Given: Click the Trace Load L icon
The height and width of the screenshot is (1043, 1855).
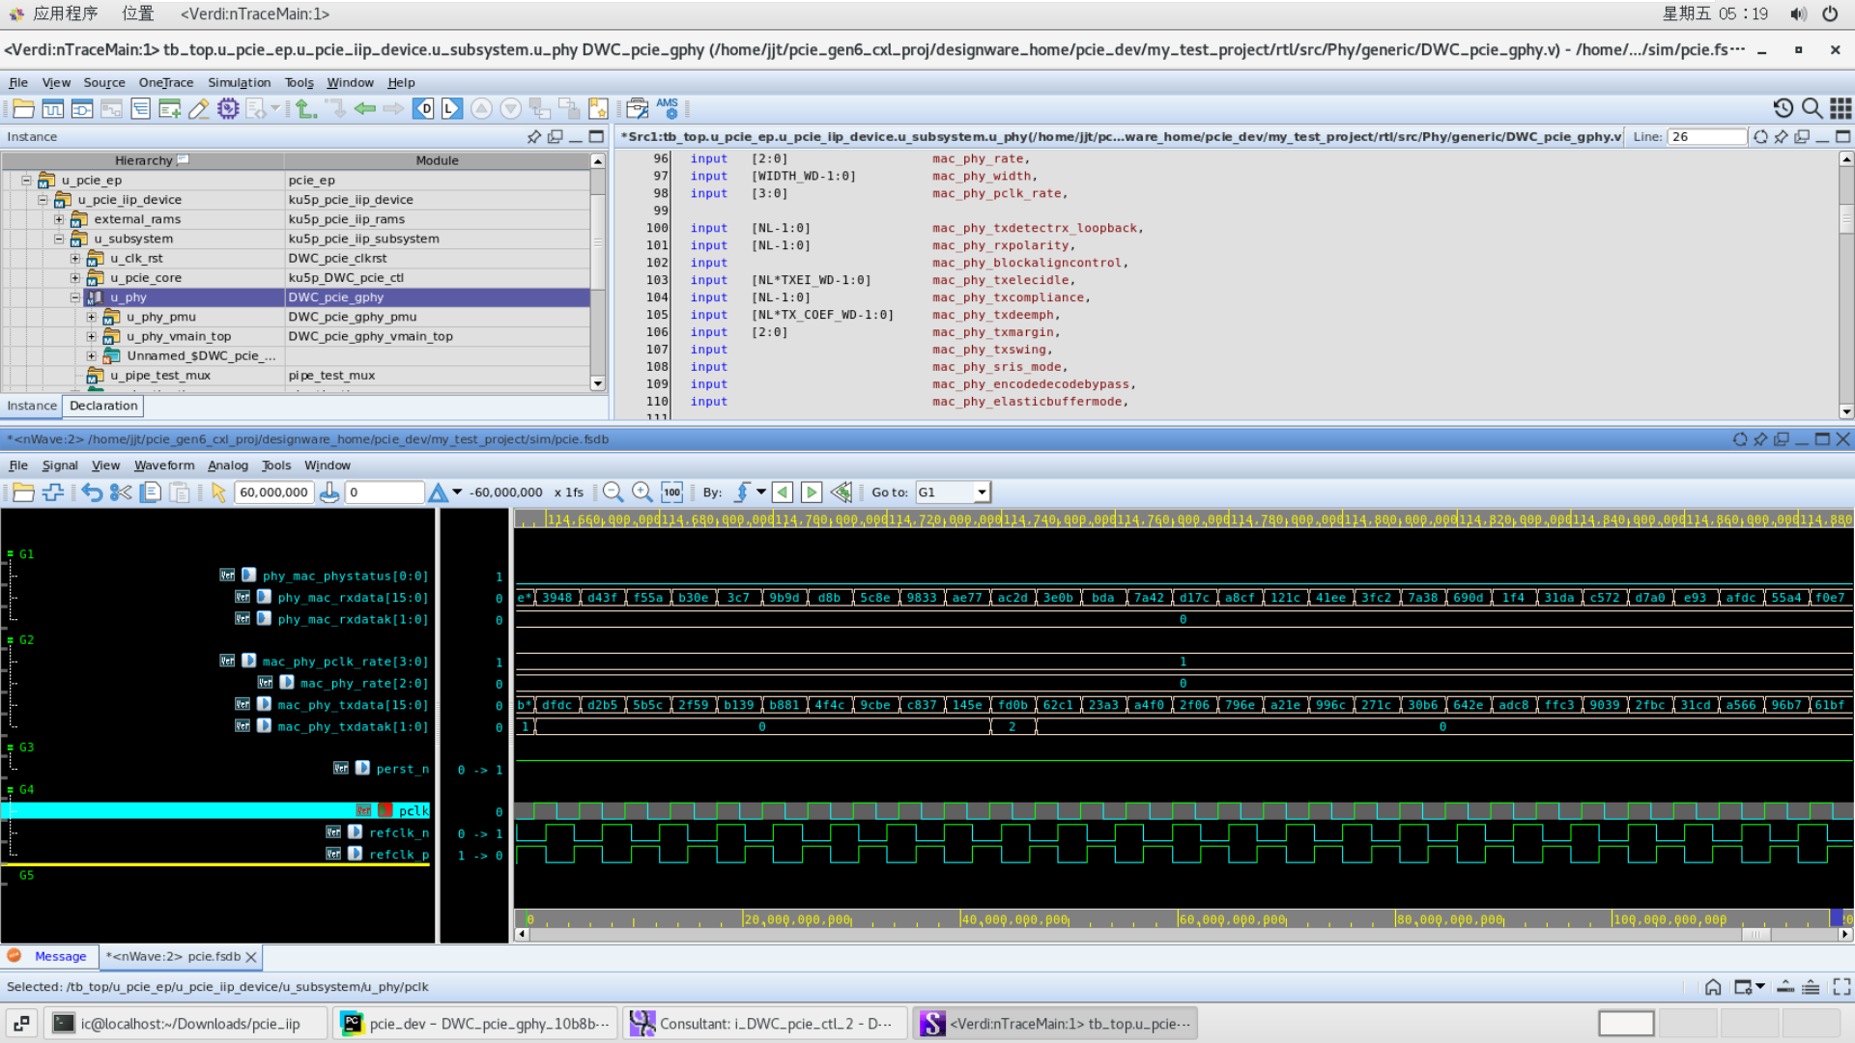Looking at the screenshot, I should [452, 109].
